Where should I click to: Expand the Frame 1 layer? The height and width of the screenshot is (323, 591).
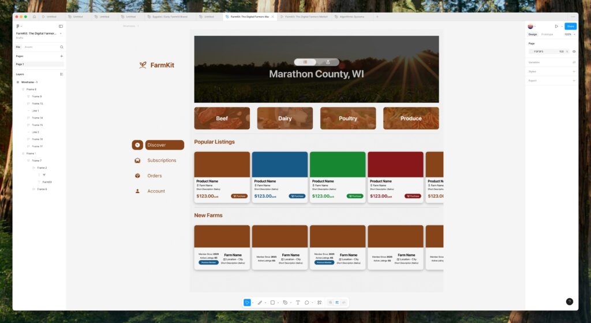click(23, 154)
